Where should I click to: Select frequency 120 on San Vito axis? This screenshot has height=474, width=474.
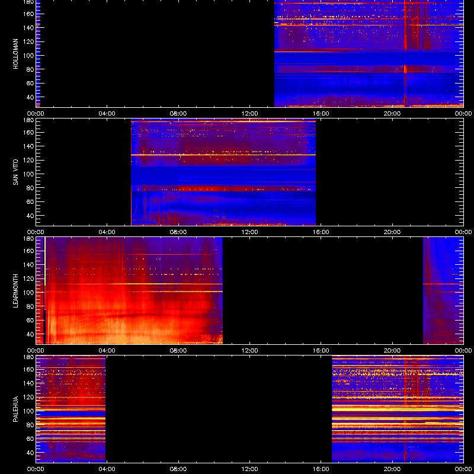(x=30, y=160)
